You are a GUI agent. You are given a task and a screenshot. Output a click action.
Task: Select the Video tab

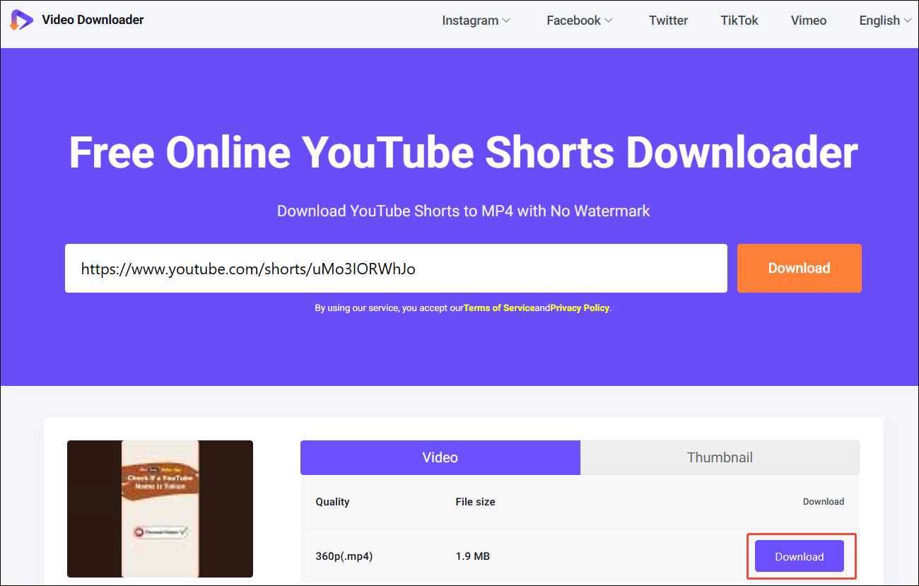pos(440,457)
